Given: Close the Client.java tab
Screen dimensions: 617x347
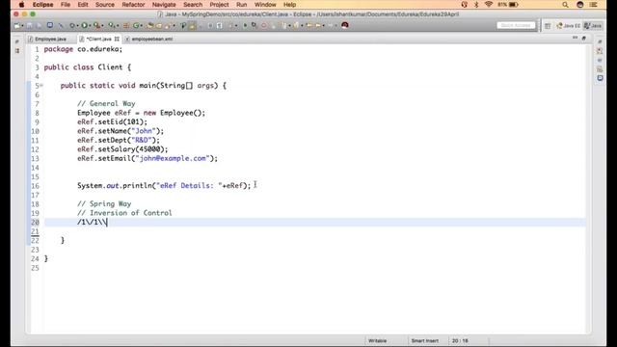Looking at the screenshot, I should click(x=117, y=39).
